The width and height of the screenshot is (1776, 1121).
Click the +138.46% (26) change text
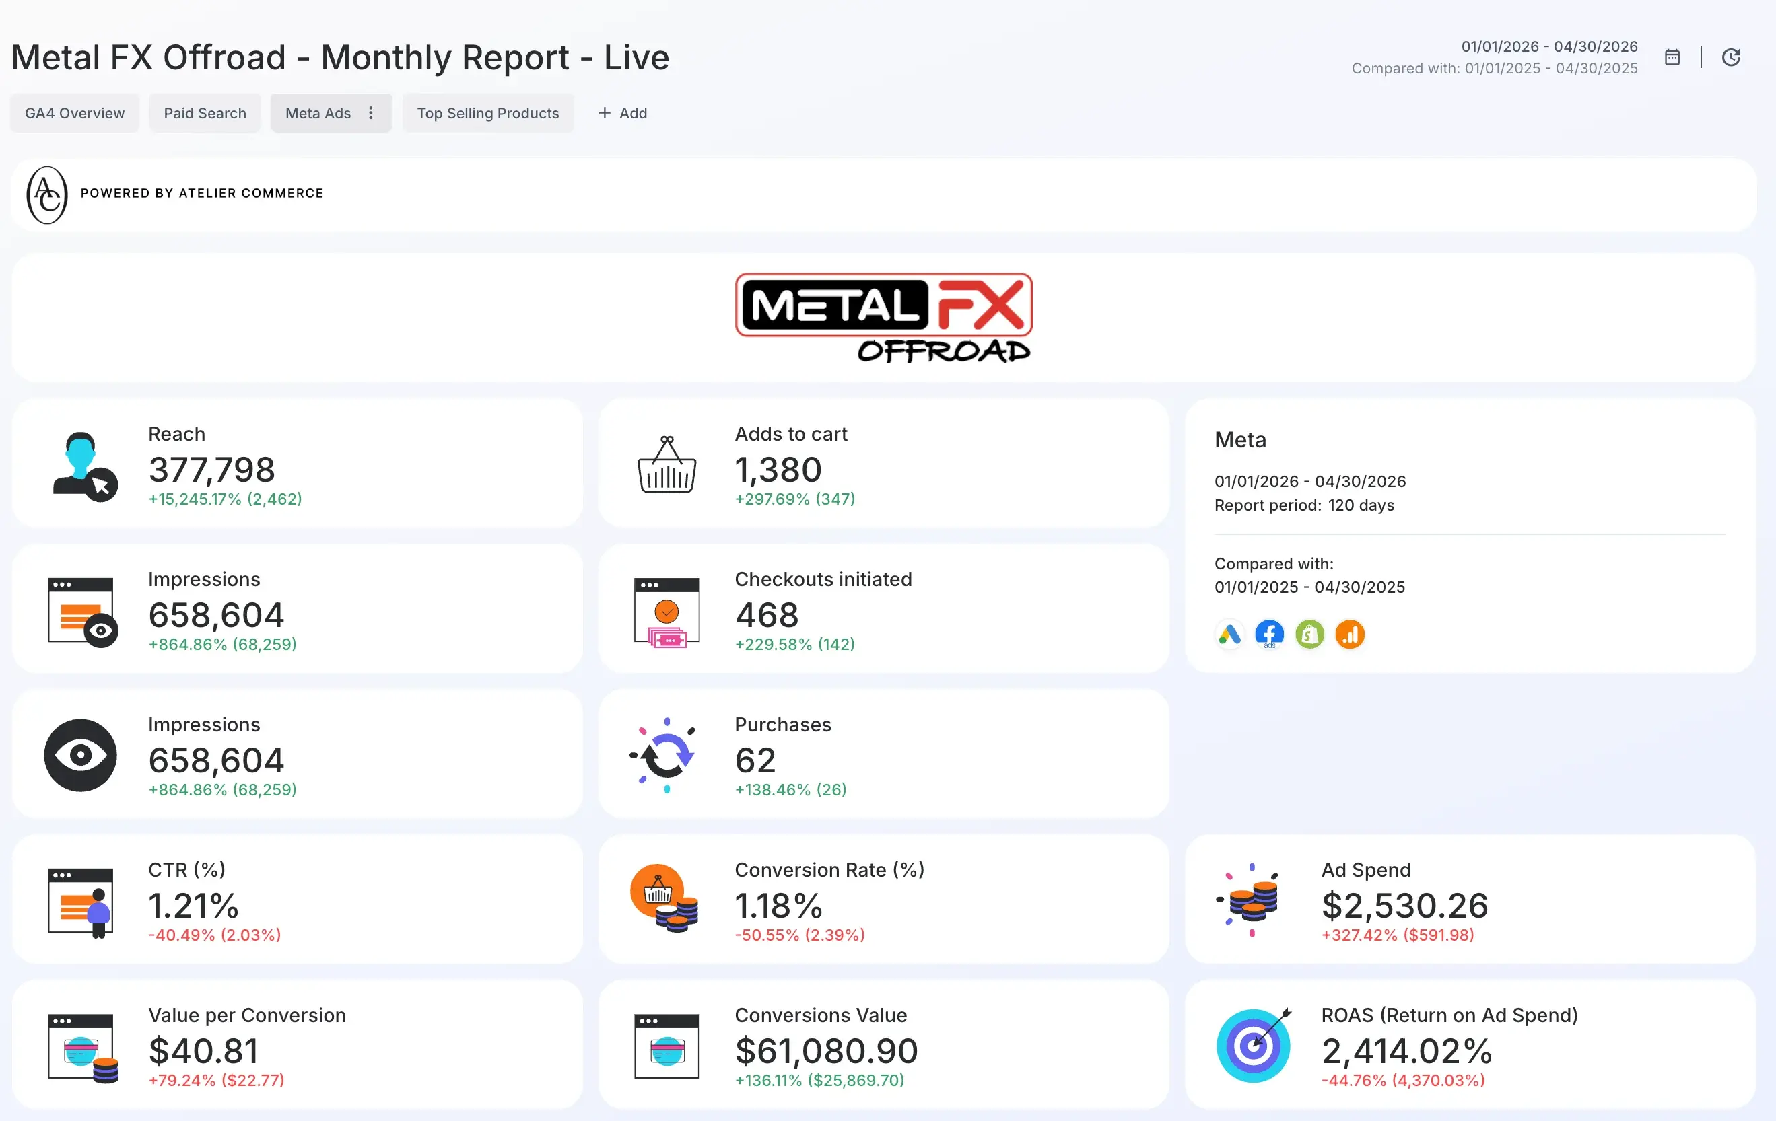click(790, 789)
